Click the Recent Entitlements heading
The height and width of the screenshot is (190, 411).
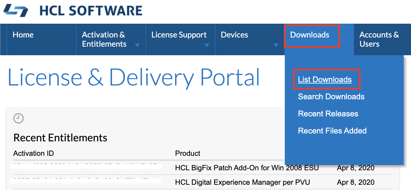(60, 137)
